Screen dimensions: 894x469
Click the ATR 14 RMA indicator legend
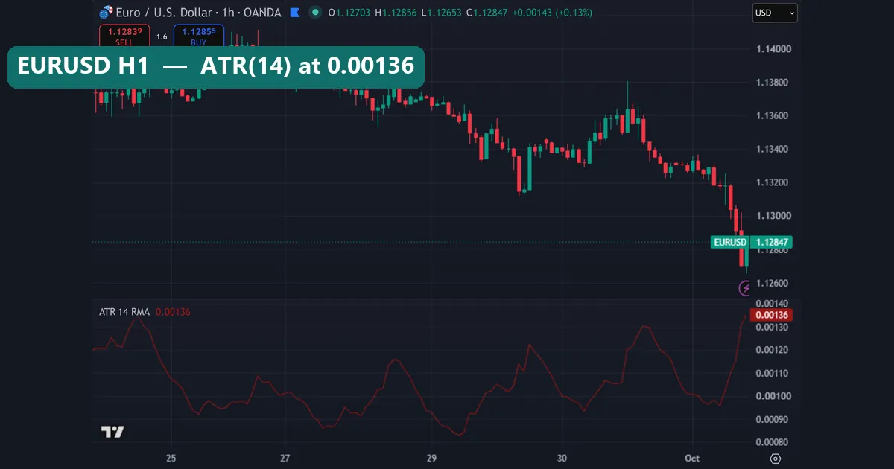tap(124, 312)
